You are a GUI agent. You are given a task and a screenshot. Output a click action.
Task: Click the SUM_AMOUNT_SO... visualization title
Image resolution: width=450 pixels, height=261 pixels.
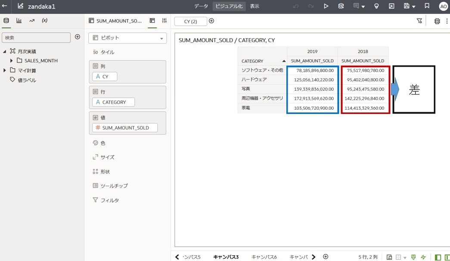tap(119, 21)
